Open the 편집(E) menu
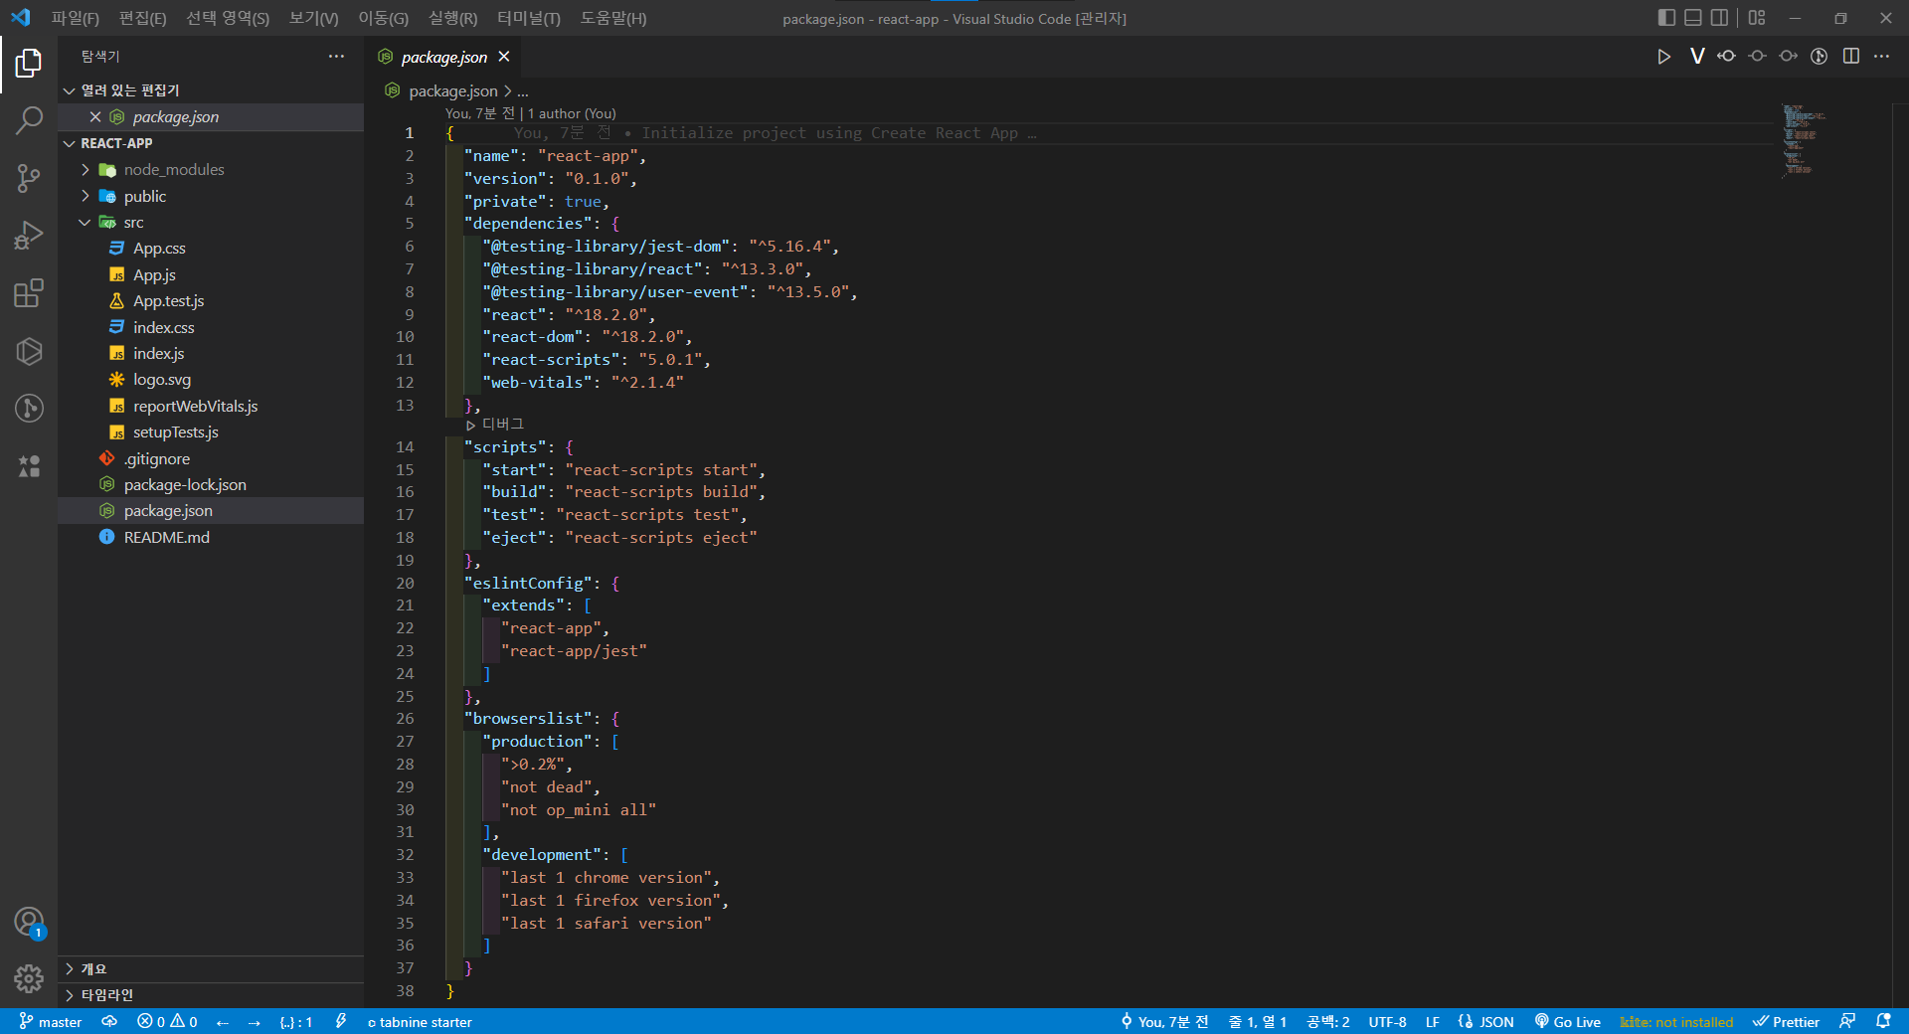Image resolution: width=1909 pixels, height=1034 pixels. [143, 18]
